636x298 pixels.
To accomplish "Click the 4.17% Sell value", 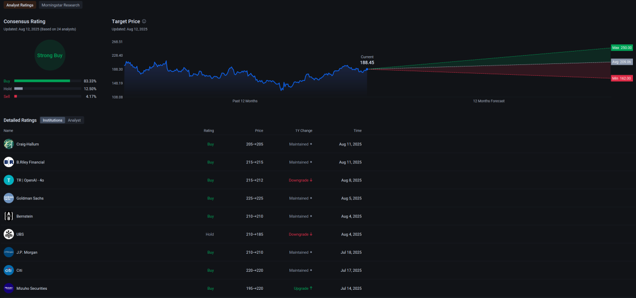I will 91,96.
